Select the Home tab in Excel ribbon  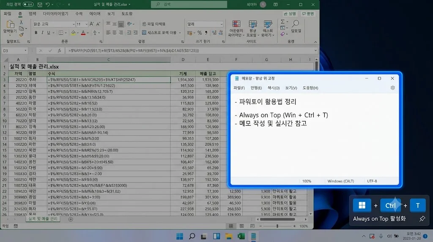click(20, 14)
